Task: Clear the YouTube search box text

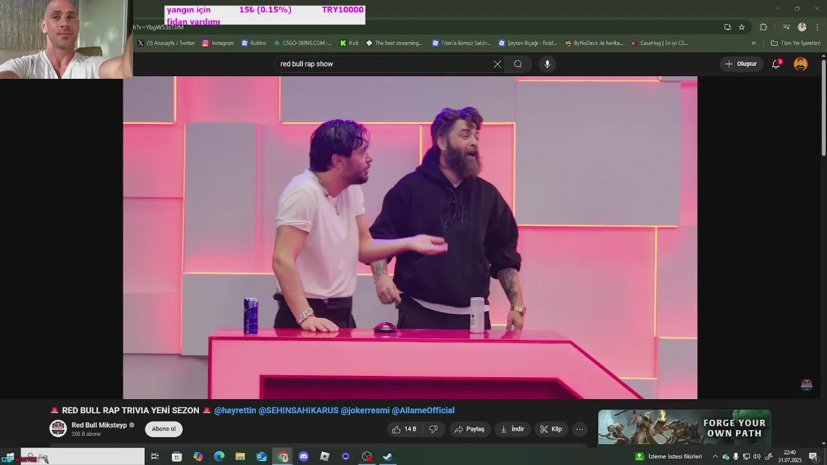Action: tap(497, 64)
